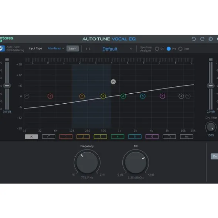Click the Tilt knob
The width and height of the screenshot is (218, 218).
[x=136, y=163]
